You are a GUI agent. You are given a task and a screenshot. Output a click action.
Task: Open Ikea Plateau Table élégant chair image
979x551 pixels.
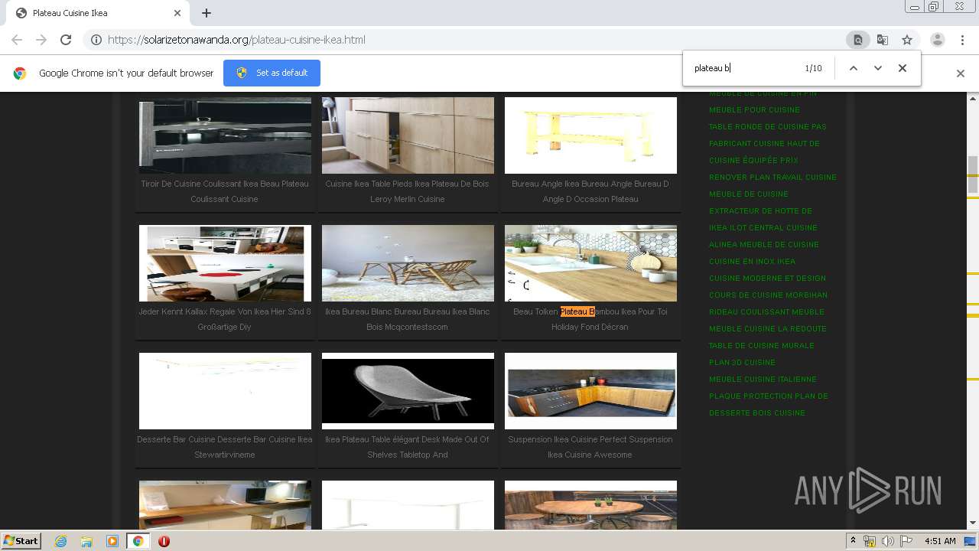[x=408, y=391]
